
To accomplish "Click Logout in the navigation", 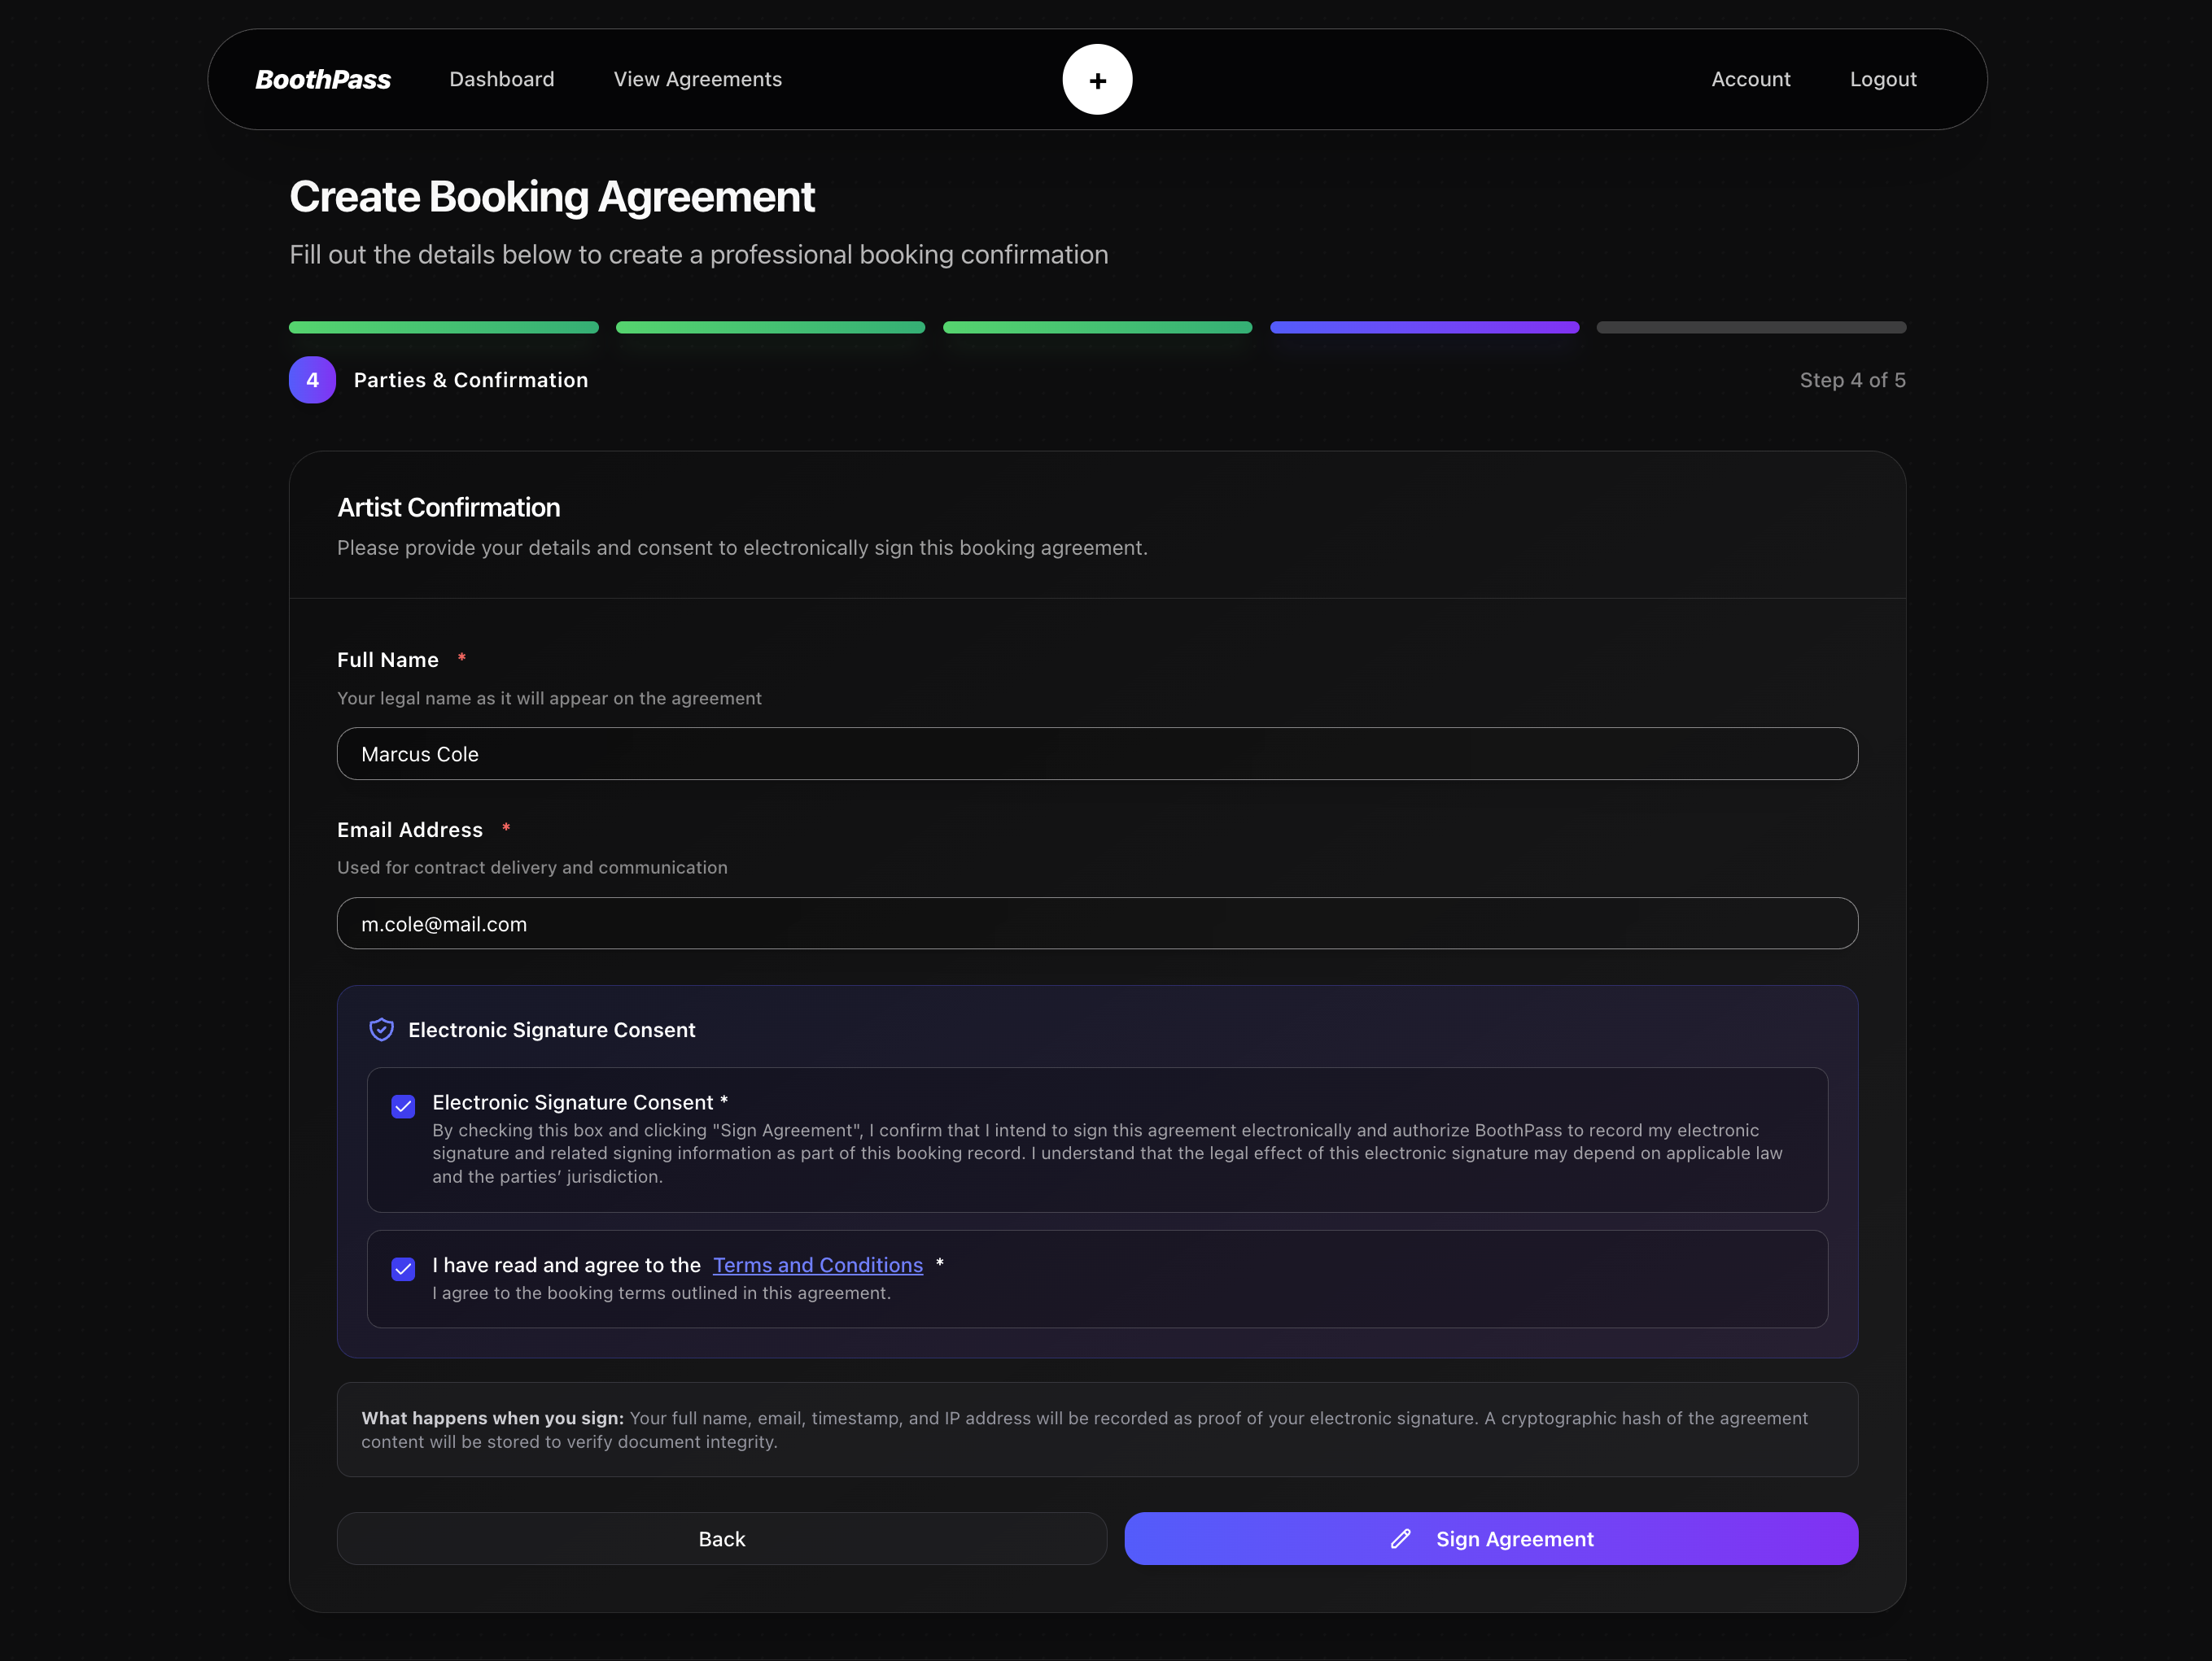I will coord(1883,79).
